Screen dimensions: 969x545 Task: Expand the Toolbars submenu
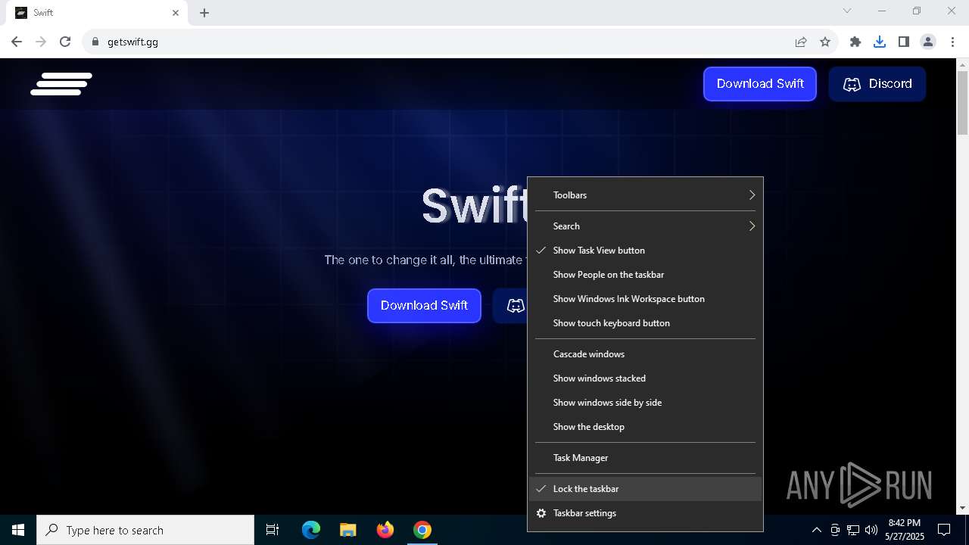(645, 195)
